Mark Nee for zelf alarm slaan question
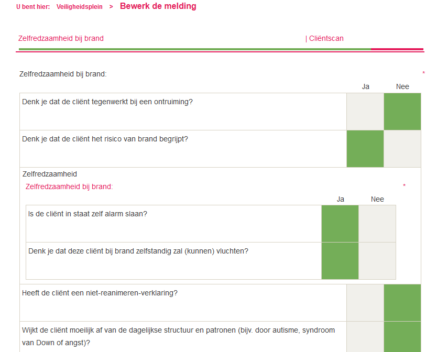Screen dimensions: 426x352 click(377, 224)
